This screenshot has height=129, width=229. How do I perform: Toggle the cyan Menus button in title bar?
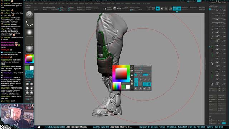coord(199,1)
